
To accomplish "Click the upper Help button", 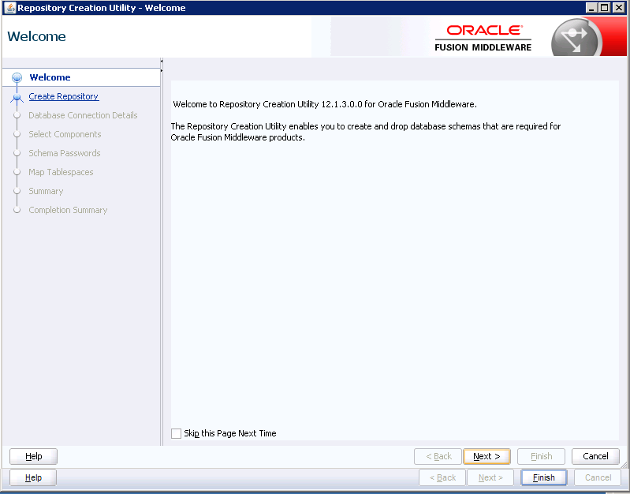I will (33, 456).
